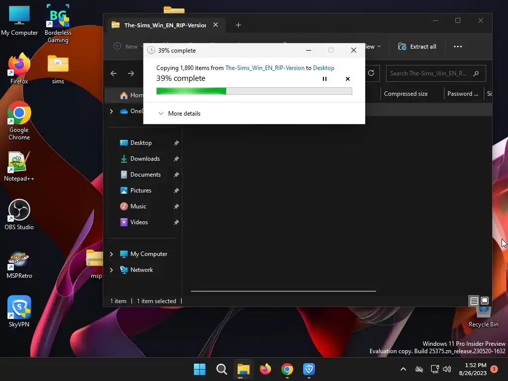Select Home in navigation pane
508x381 pixels.
click(x=131, y=95)
